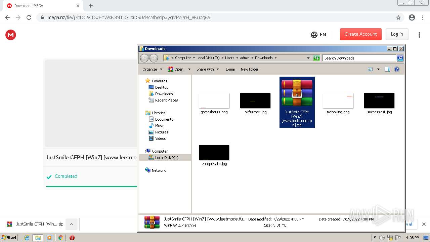
Task: Open the Videos library
Action: [157, 138]
